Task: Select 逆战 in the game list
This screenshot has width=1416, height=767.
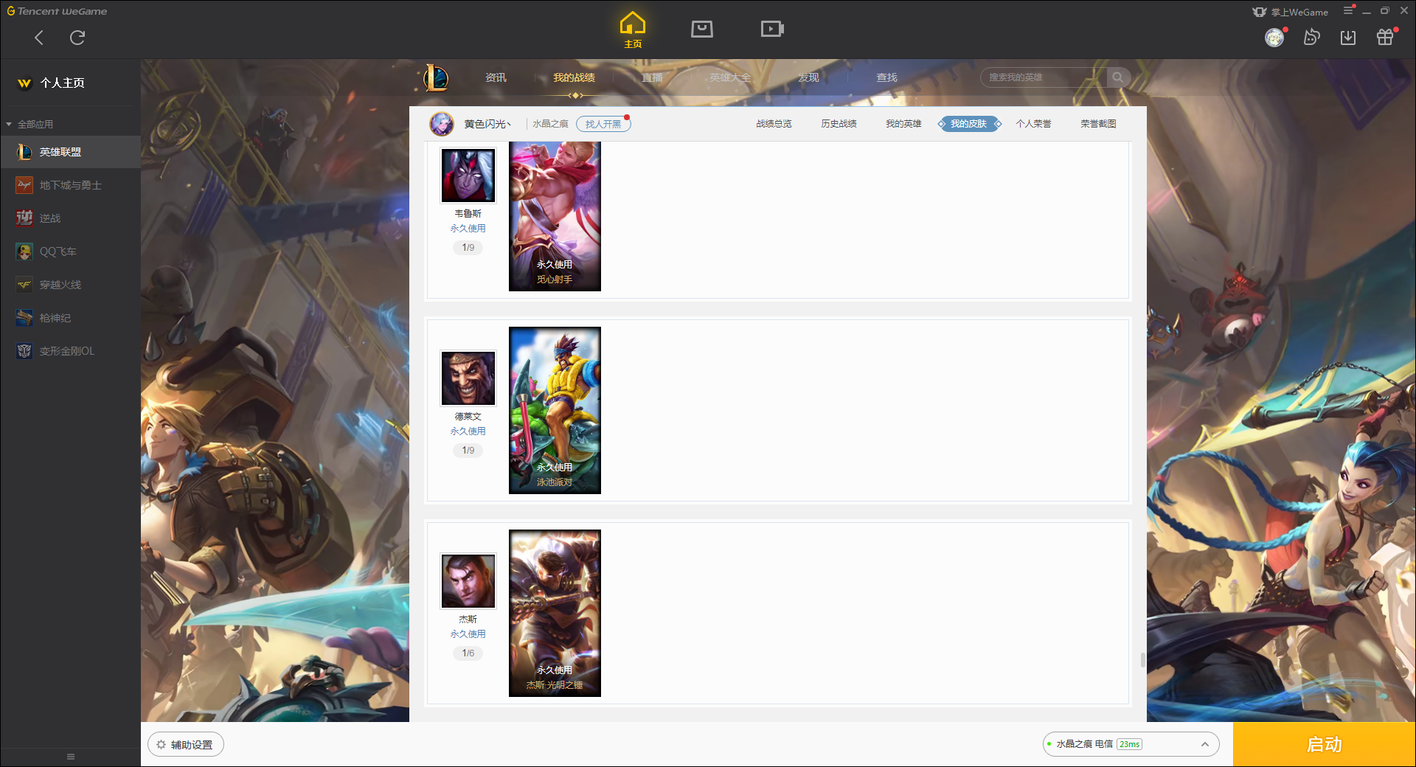Action: click(x=70, y=218)
